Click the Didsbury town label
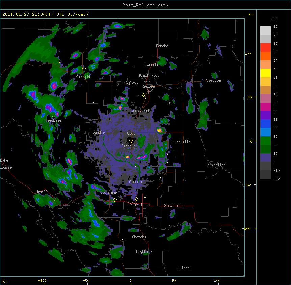291x285 pixels. (130, 146)
